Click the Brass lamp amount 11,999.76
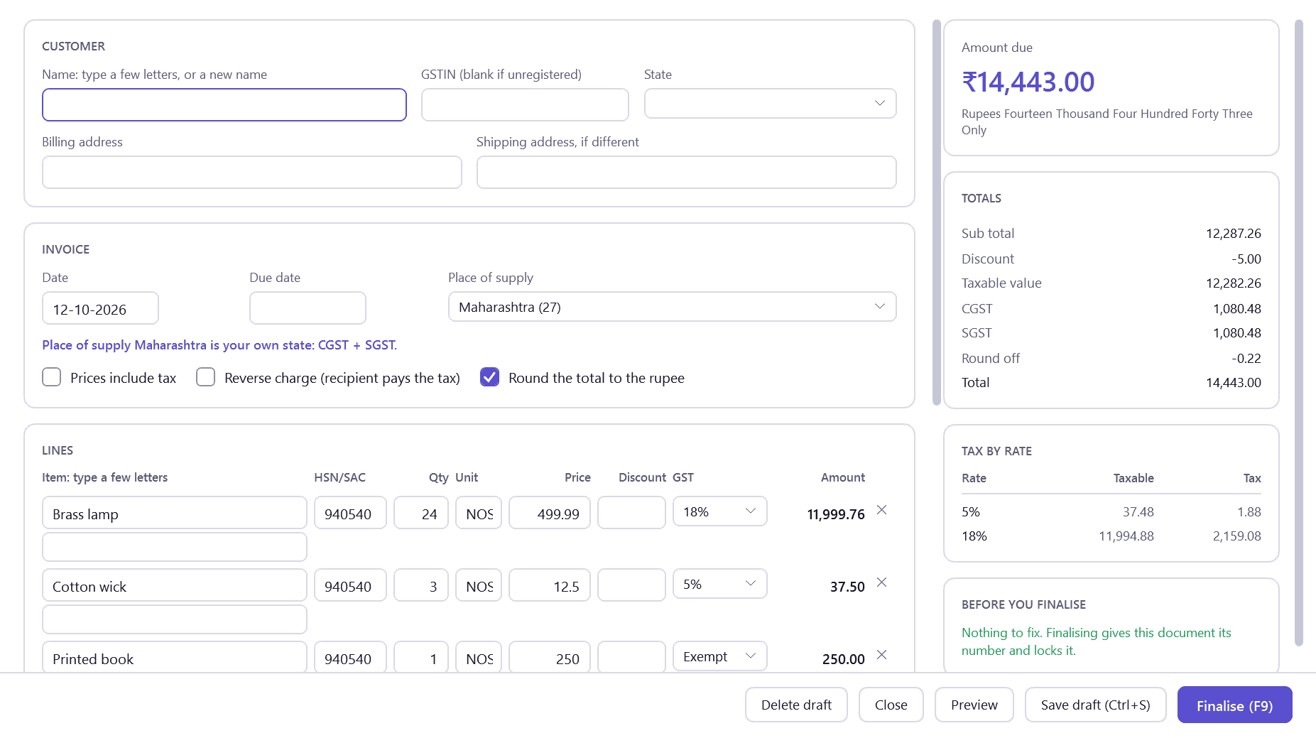Screen dimensions: 1316x738 pos(836,514)
